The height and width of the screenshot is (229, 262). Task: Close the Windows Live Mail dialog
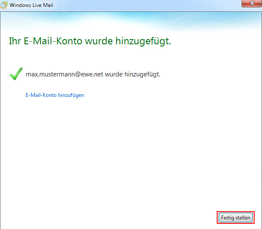pyautogui.click(x=252, y=3)
